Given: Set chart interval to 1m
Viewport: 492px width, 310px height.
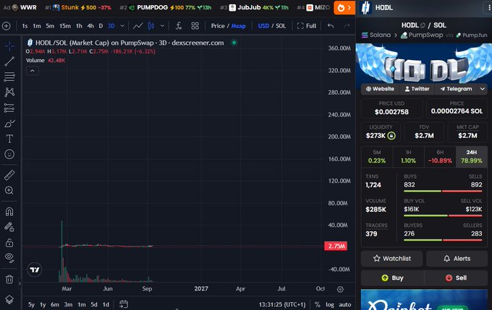Looking at the screenshot, I should tap(37, 26).
